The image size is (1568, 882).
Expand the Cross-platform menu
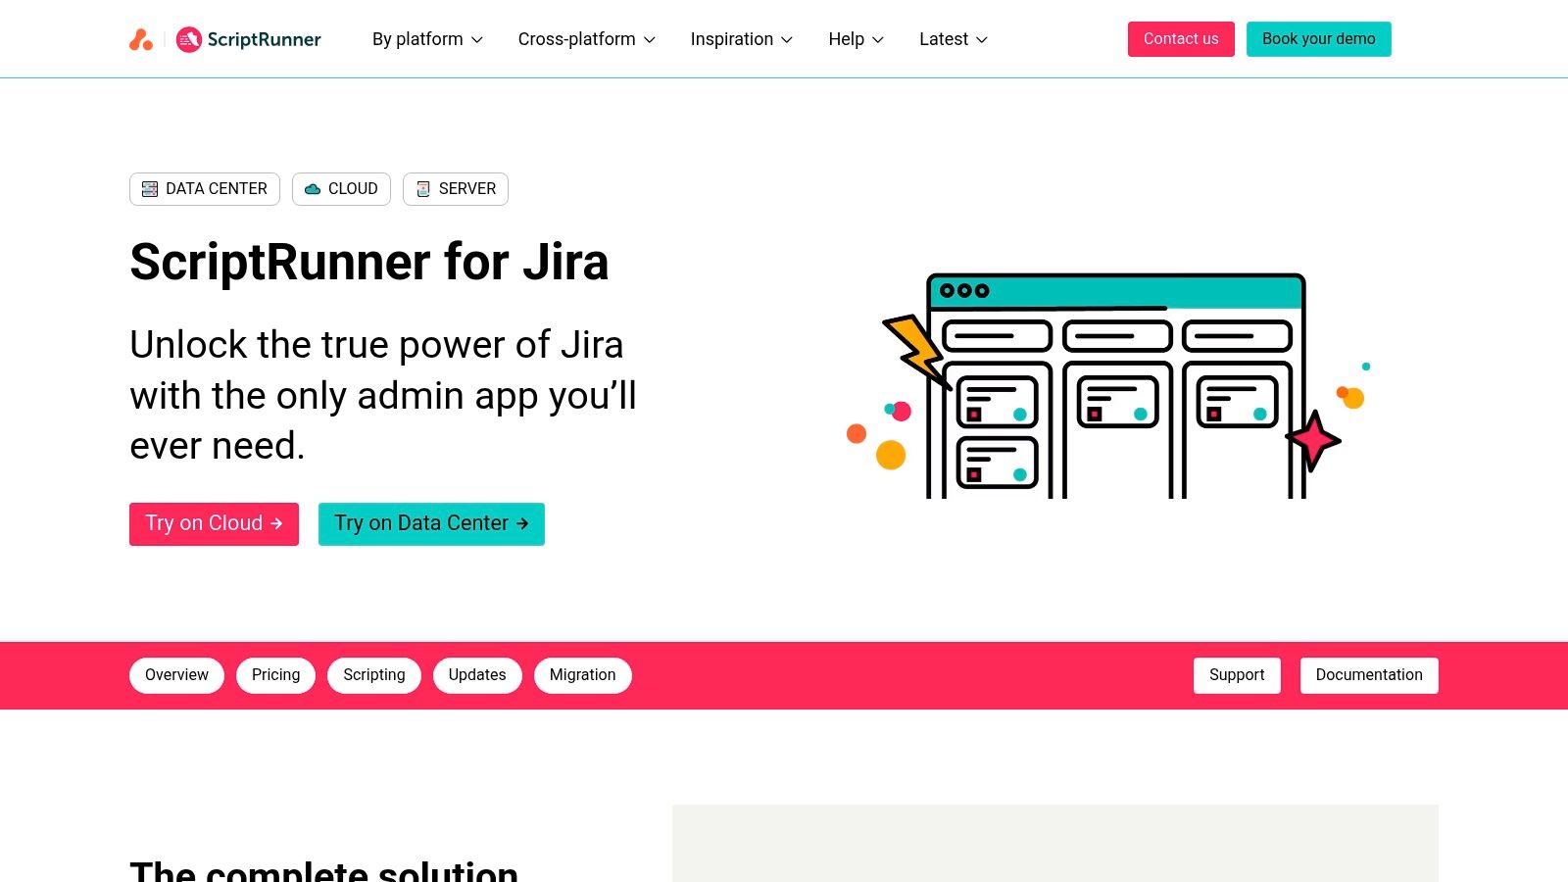point(585,39)
